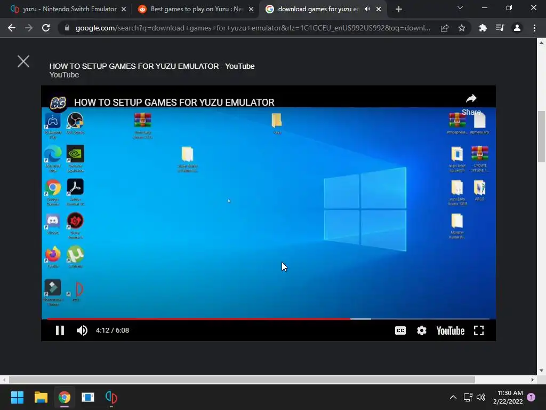
Task: Close the video overlay with X
Action: [x=23, y=61]
